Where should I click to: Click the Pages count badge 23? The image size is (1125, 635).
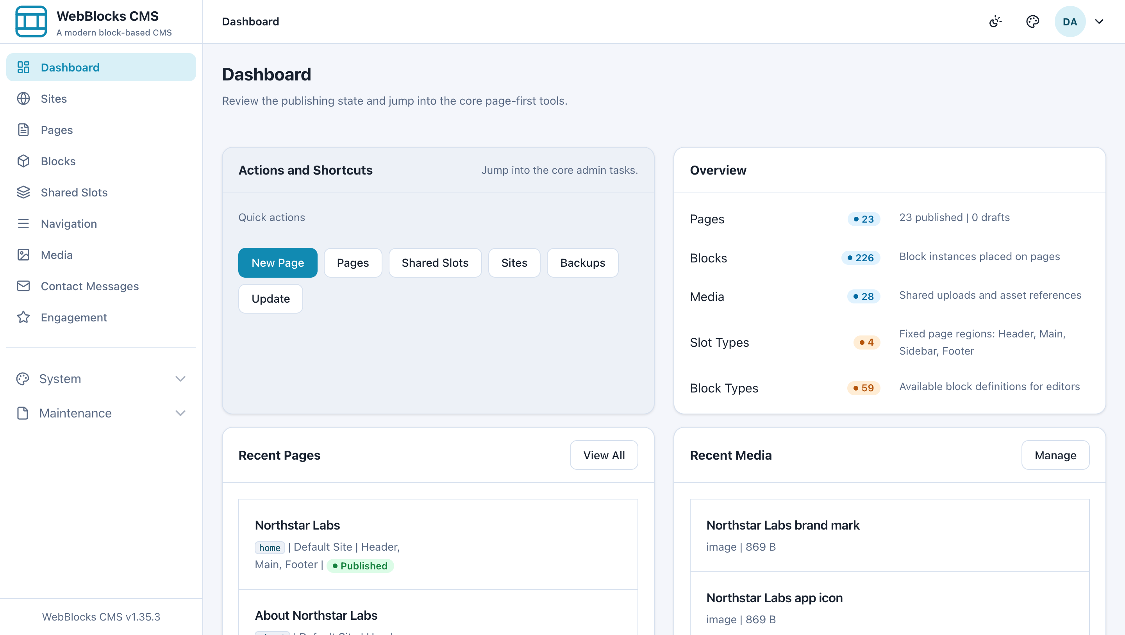pos(863,219)
